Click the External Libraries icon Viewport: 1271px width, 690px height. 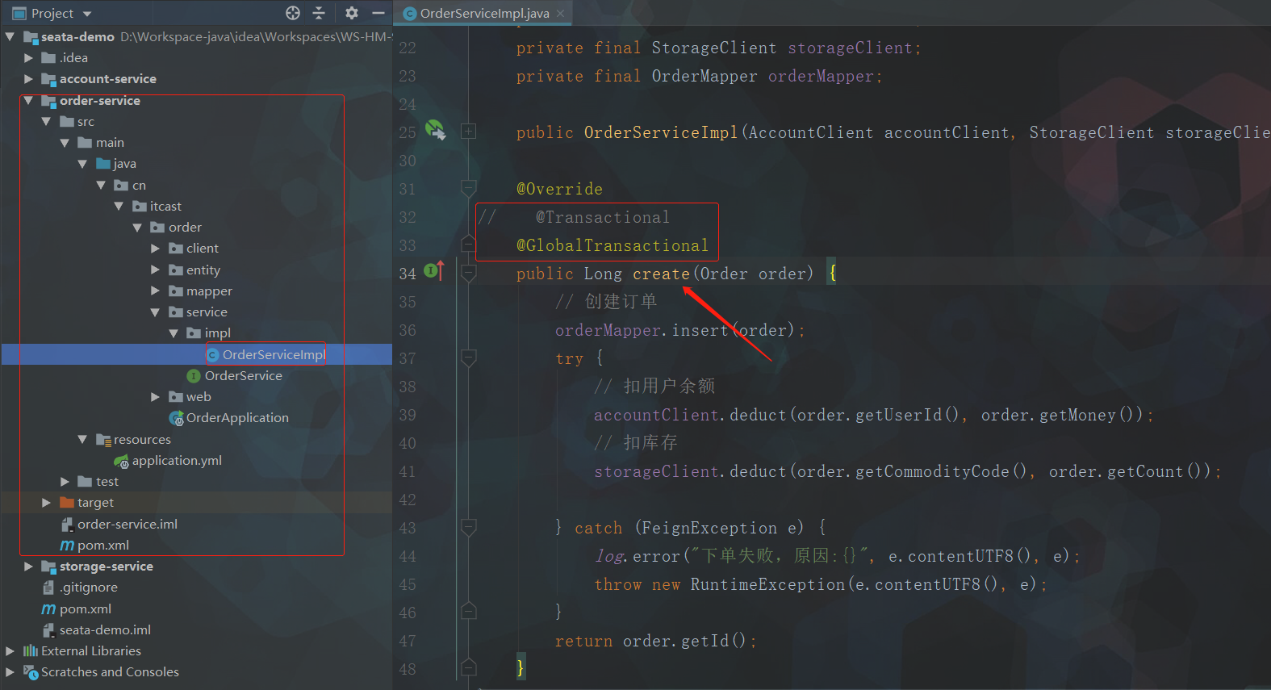click(x=31, y=651)
